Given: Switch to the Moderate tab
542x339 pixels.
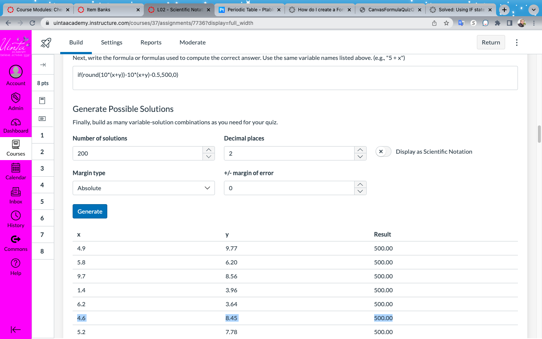Looking at the screenshot, I should point(192,43).
